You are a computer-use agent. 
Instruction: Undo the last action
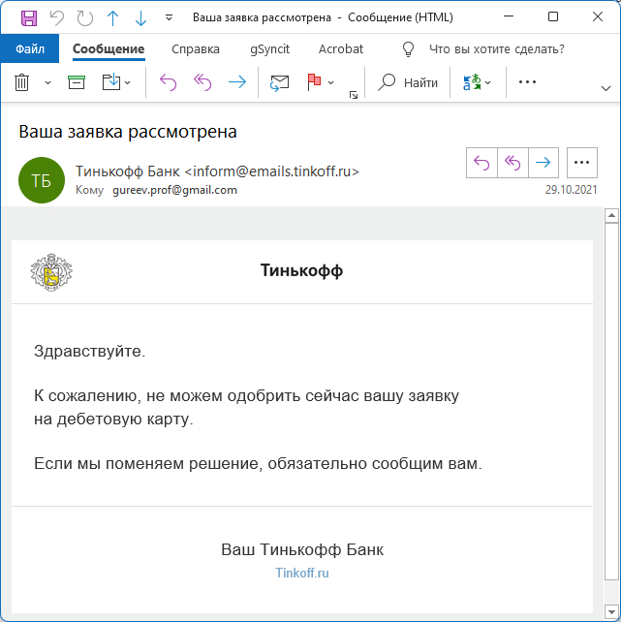57,17
